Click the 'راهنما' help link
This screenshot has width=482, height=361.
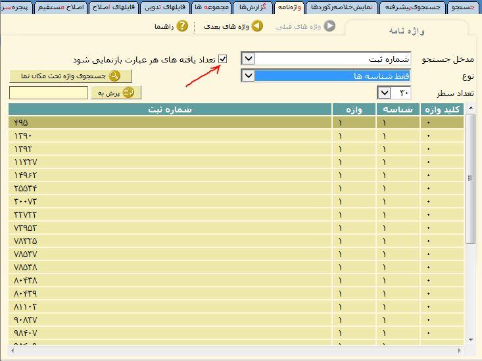164,27
